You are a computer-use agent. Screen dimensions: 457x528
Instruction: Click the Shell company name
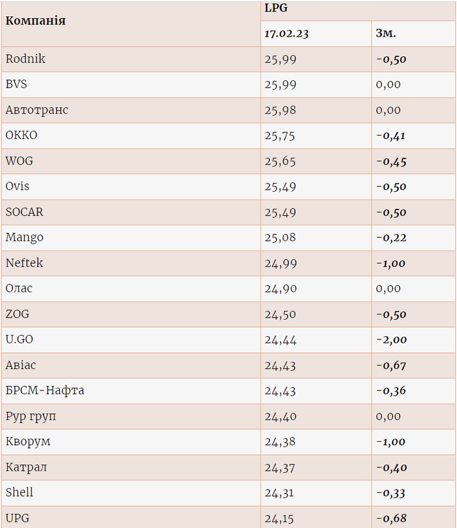coord(20,493)
